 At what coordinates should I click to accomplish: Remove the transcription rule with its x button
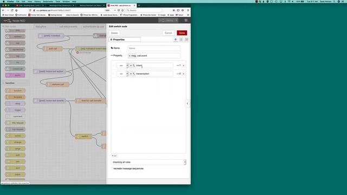[x=183, y=74]
